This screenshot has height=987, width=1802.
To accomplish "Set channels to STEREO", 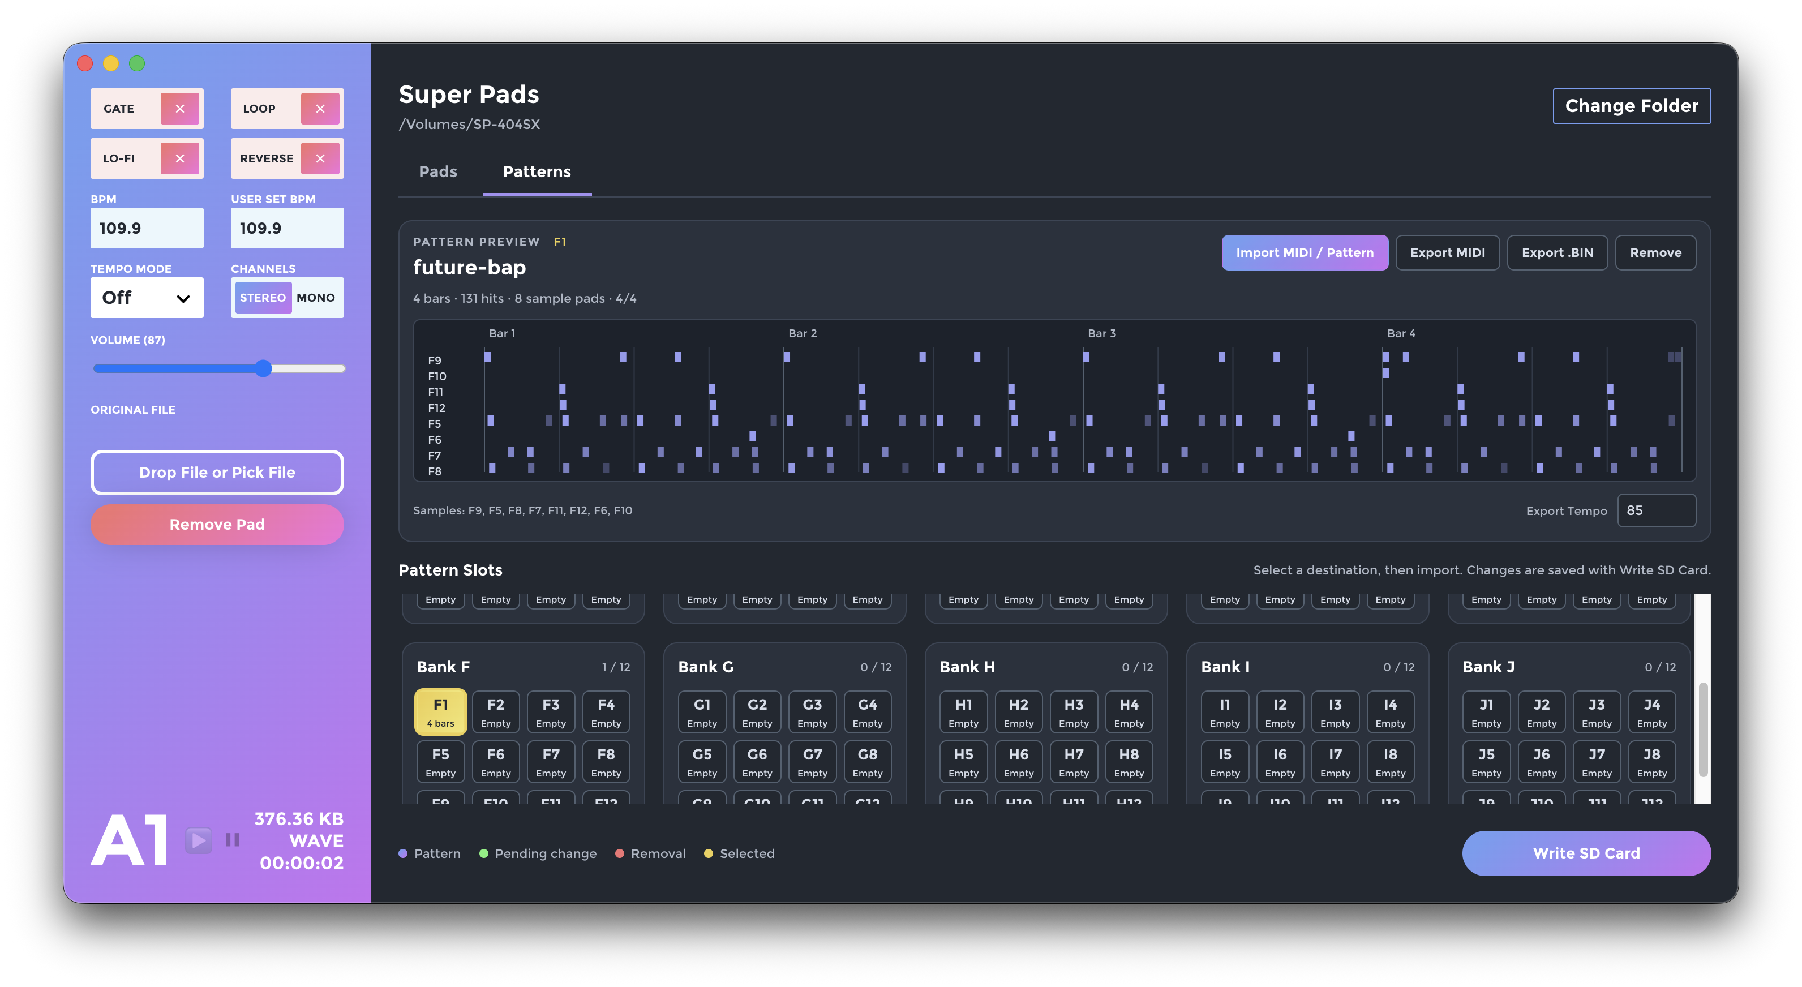I will (x=263, y=297).
